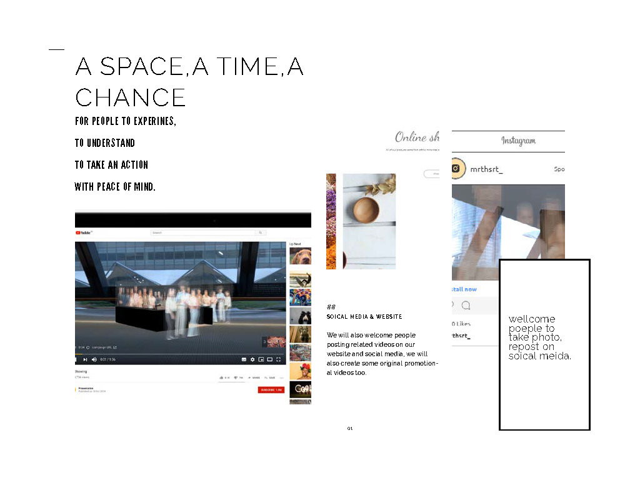
Task: Open the mrthsrt_ Instagram username
Action: point(485,169)
